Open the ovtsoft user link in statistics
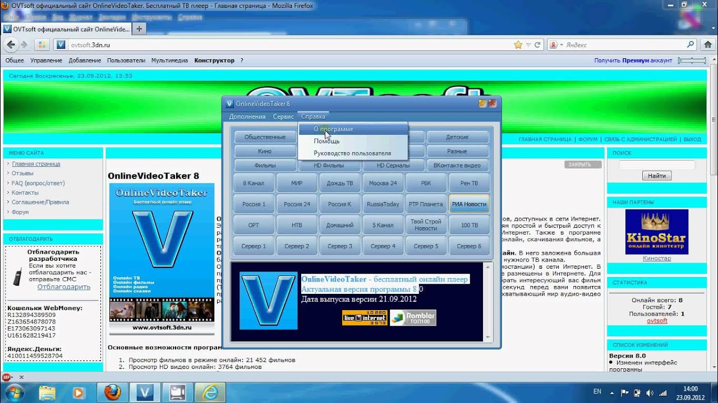This screenshot has width=718, height=403. tap(657, 321)
